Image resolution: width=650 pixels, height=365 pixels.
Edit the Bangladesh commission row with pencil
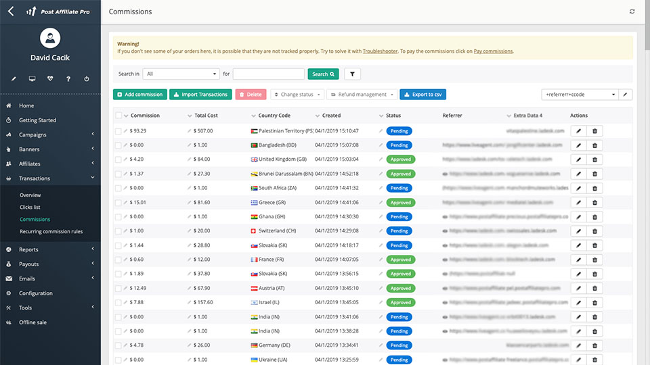point(579,145)
